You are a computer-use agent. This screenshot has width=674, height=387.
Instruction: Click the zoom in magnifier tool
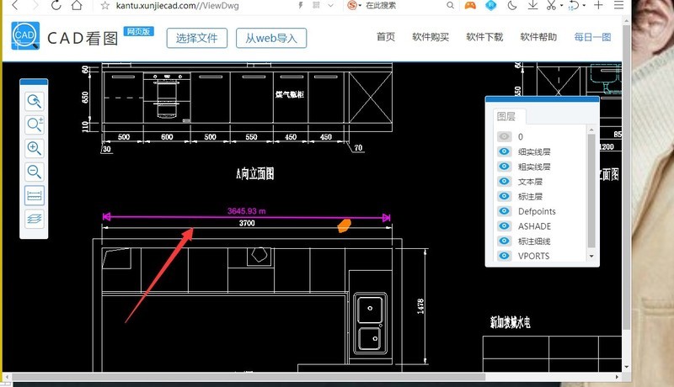(x=35, y=149)
